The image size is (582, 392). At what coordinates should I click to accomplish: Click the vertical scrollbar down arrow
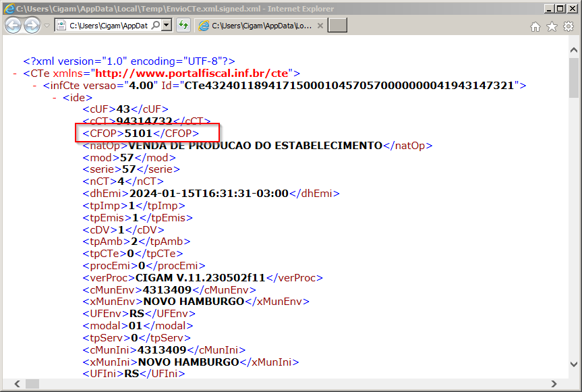573,364
